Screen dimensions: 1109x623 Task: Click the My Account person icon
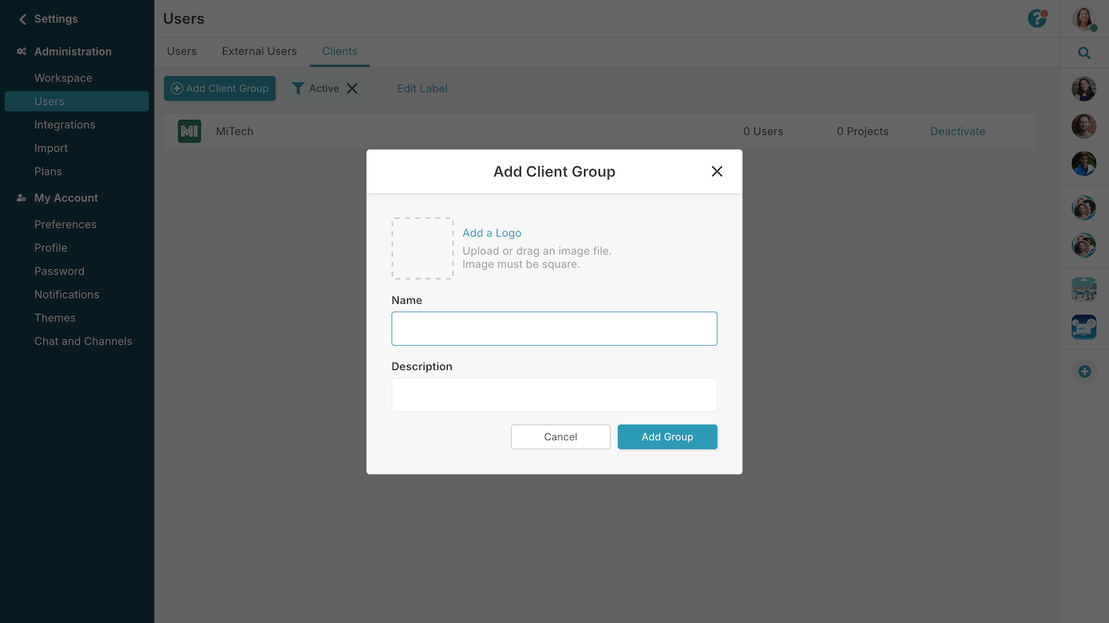point(22,198)
